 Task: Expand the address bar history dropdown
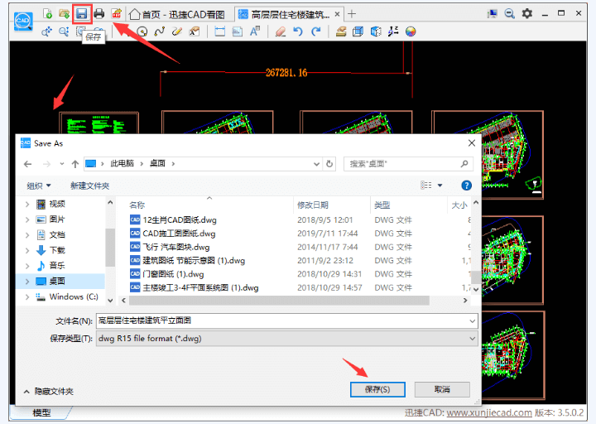click(316, 164)
